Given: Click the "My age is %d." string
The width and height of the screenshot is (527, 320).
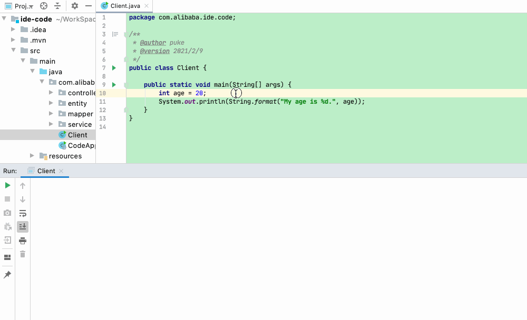Looking at the screenshot, I should pyautogui.click(x=308, y=102).
